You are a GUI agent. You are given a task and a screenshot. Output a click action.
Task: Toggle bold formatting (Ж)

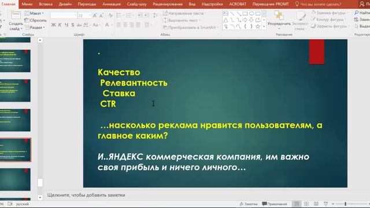[54, 25]
